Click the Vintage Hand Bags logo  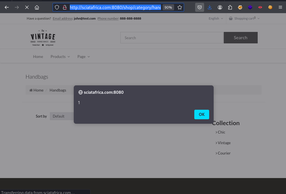pos(43,38)
